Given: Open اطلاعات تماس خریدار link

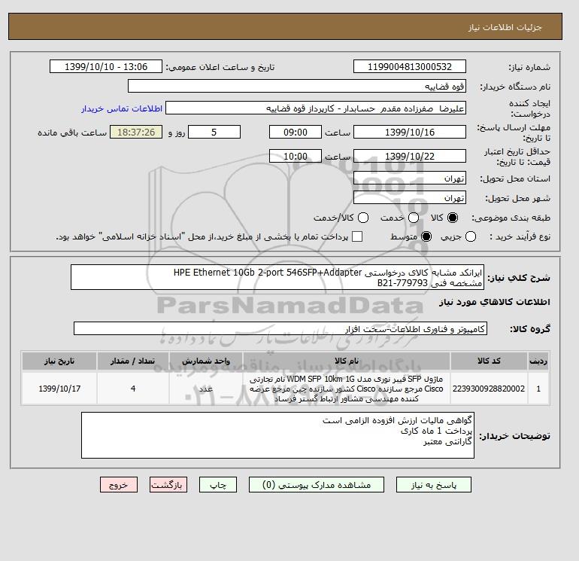Looking at the screenshot, I should (122, 108).
